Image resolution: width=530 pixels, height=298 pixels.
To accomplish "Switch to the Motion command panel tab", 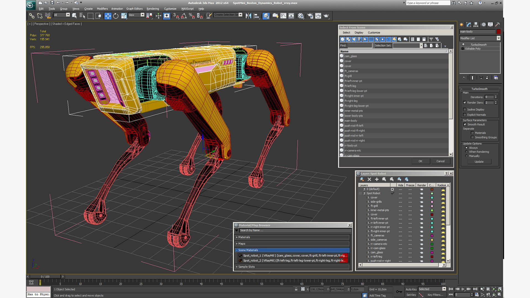I will [483, 25].
